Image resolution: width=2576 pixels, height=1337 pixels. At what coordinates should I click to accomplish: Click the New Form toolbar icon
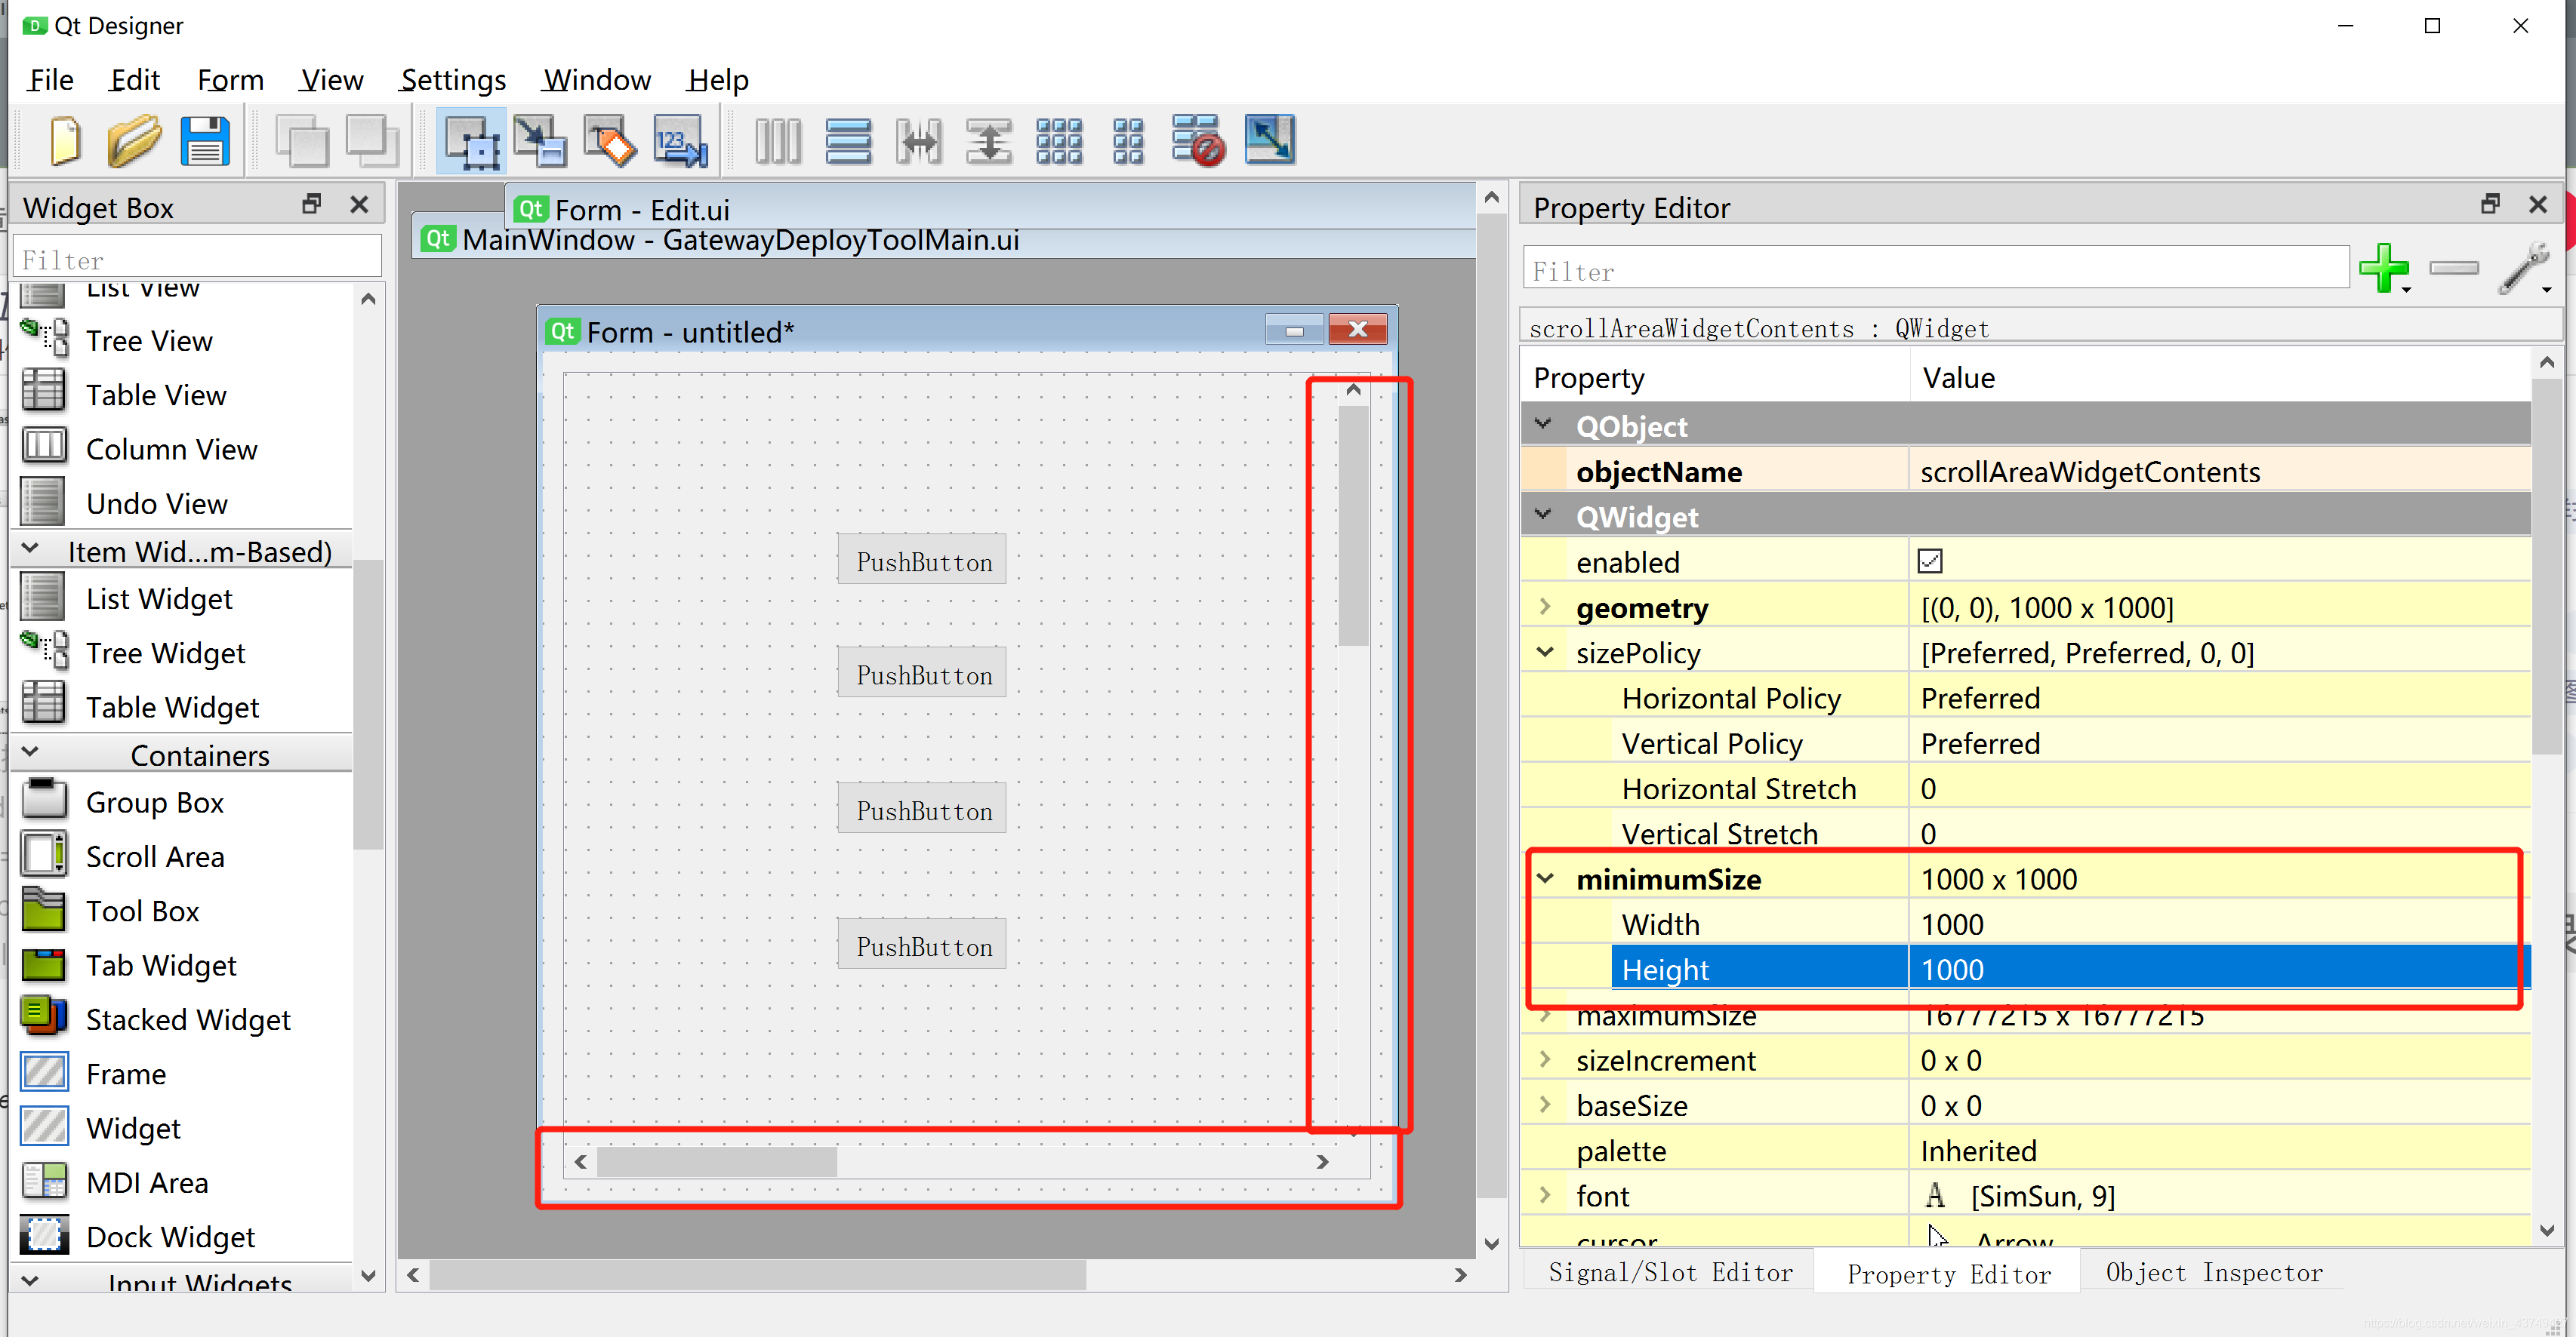[65, 141]
